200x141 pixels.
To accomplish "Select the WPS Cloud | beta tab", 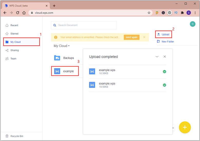I will [x=26, y=6].
